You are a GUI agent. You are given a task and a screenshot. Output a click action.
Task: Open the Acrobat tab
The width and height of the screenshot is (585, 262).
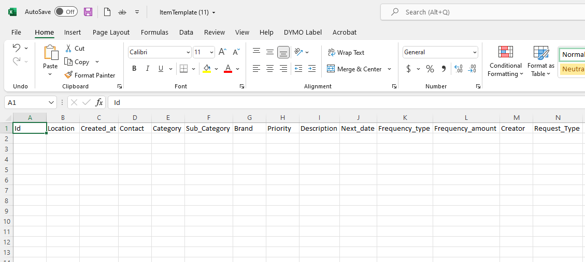coord(345,33)
